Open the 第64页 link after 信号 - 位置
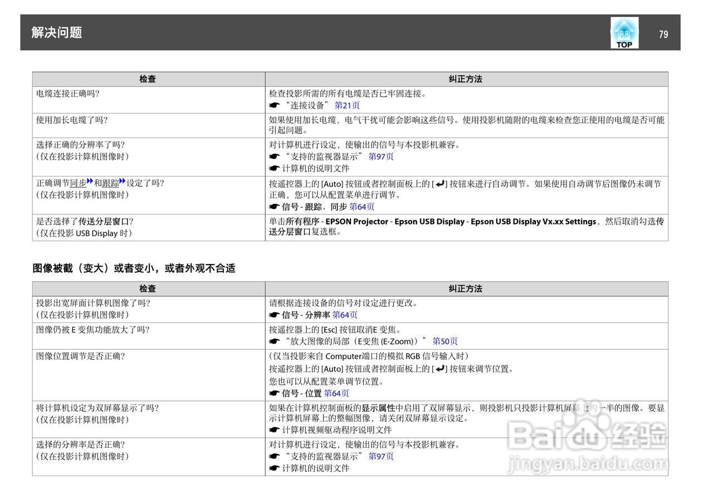 [x=336, y=393]
